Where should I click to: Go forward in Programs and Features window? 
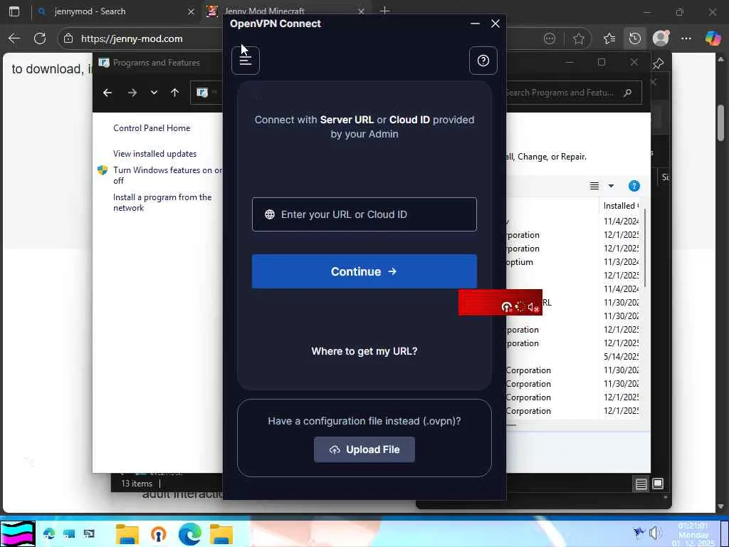tap(132, 93)
